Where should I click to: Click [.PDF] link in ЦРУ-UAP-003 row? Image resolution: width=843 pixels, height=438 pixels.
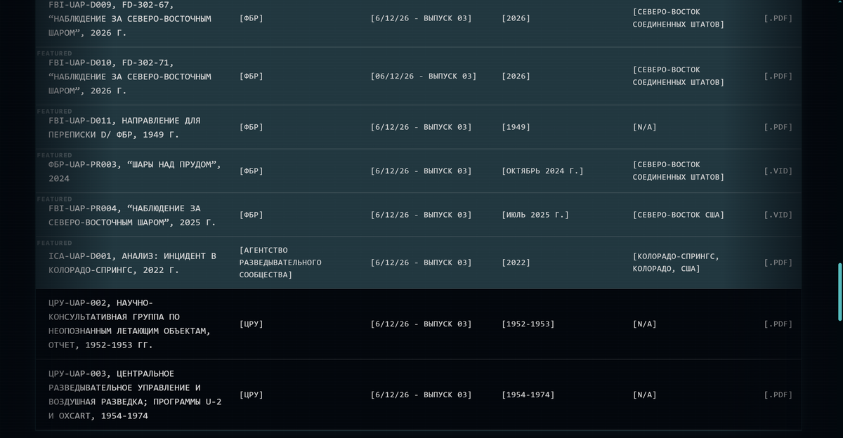pos(778,394)
